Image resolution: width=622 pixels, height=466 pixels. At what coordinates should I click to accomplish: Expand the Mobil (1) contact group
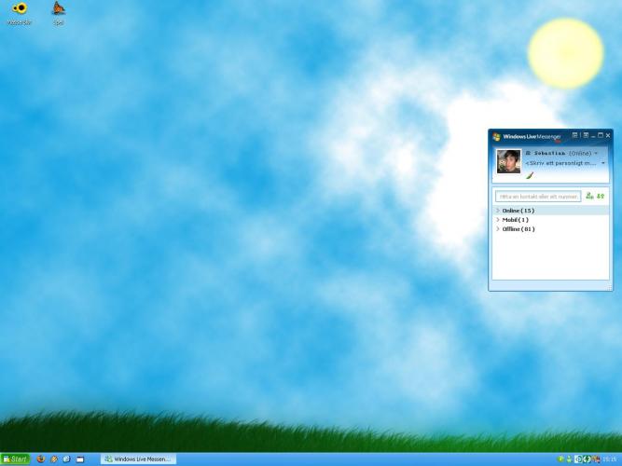pyautogui.click(x=550, y=220)
